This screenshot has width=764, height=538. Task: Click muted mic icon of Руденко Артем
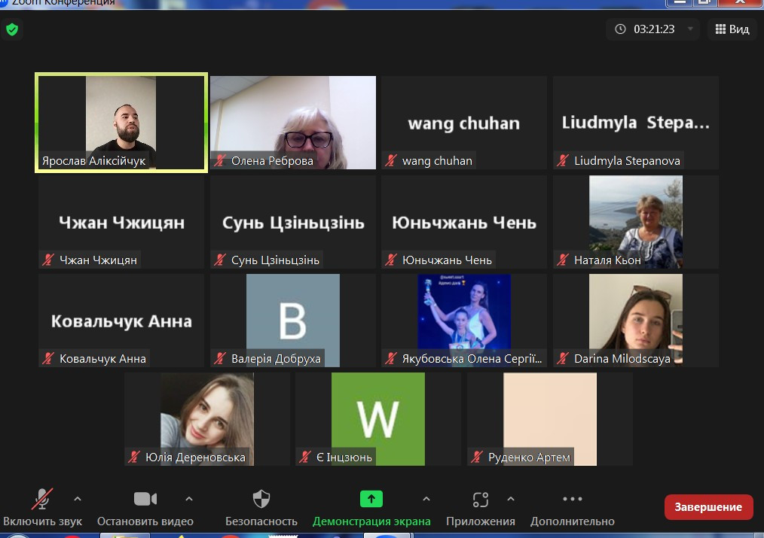click(x=478, y=457)
